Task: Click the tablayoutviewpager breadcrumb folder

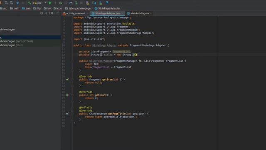Action: click(79, 8)
